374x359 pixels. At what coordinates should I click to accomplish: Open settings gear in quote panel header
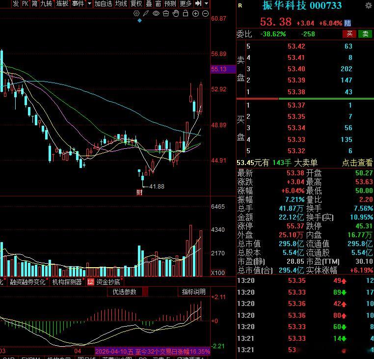[x=368, y=6]
